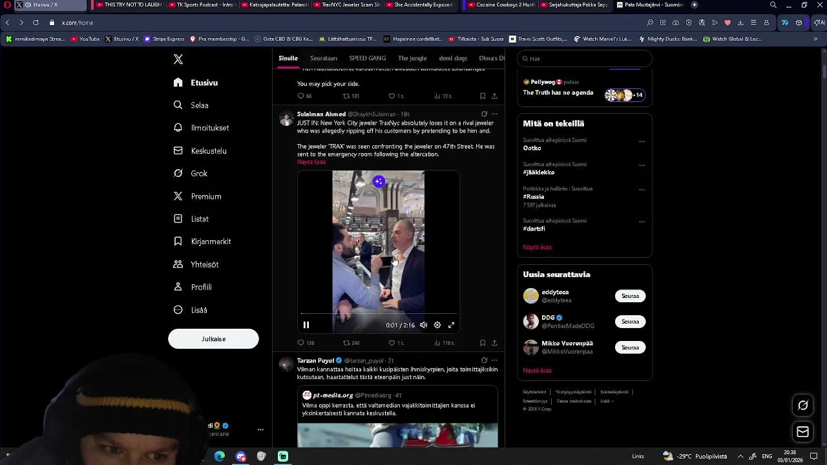Expand tweet with Näytä lisää link
The height and width of the screenshot is (465, 827).
[311, 162]
